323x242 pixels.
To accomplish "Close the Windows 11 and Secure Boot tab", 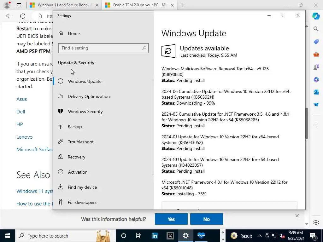I will click(97, 5).
